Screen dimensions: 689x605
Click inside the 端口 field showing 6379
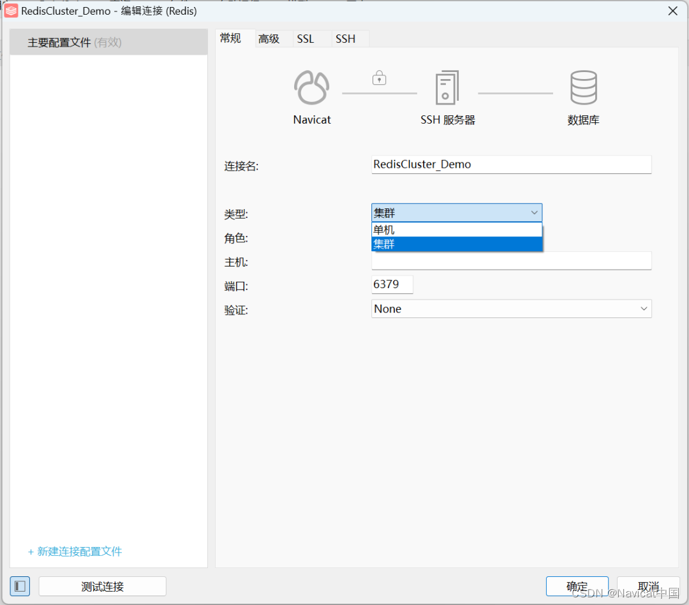391,286
